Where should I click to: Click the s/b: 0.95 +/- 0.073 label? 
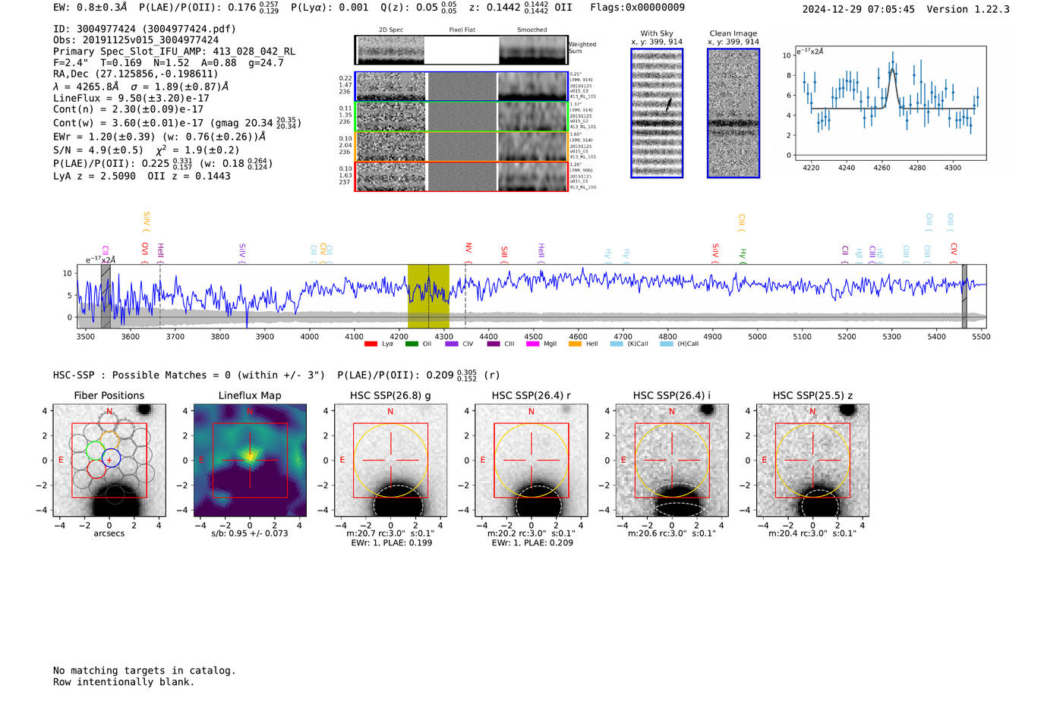[x=250, y=533]
